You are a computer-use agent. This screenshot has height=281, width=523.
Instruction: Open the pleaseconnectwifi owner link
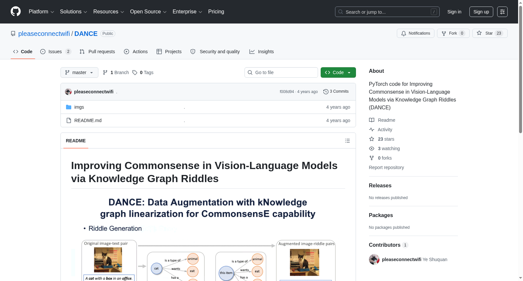tap(44, 34)
